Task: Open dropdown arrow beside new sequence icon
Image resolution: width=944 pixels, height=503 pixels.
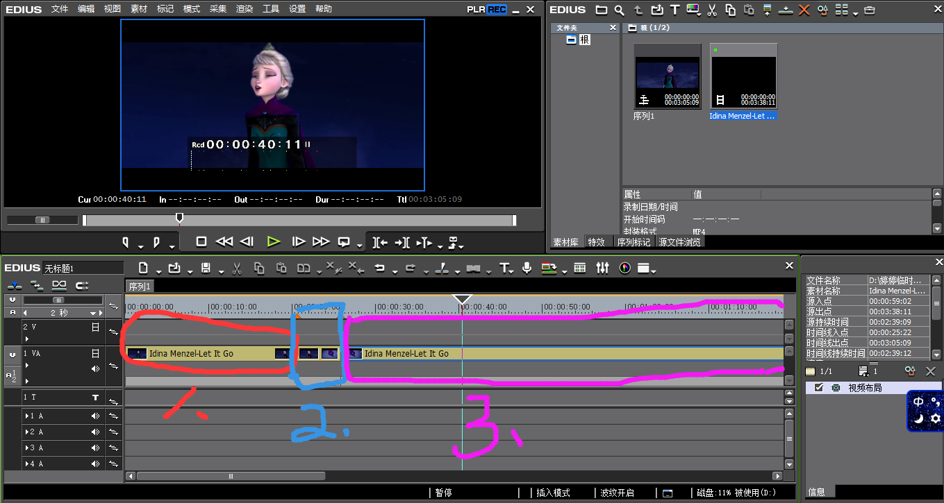Action: click(158, 271)
